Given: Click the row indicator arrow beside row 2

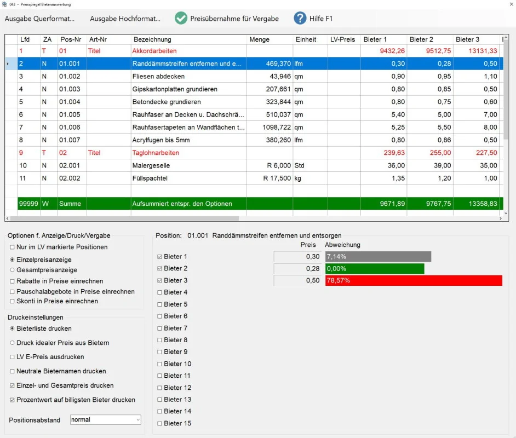Looking at the screenshot, I should click(8, 64).
